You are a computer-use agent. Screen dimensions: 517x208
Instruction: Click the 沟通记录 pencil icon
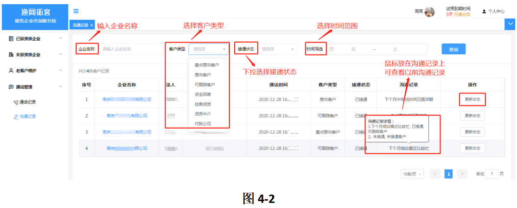click(x=16, y=116)
